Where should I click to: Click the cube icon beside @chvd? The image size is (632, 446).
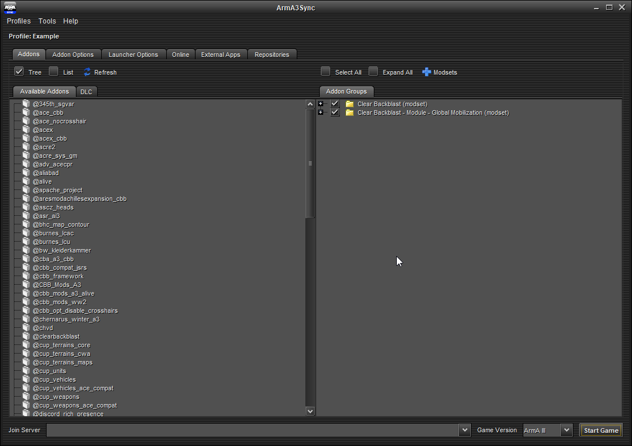[x=26, y=328]
